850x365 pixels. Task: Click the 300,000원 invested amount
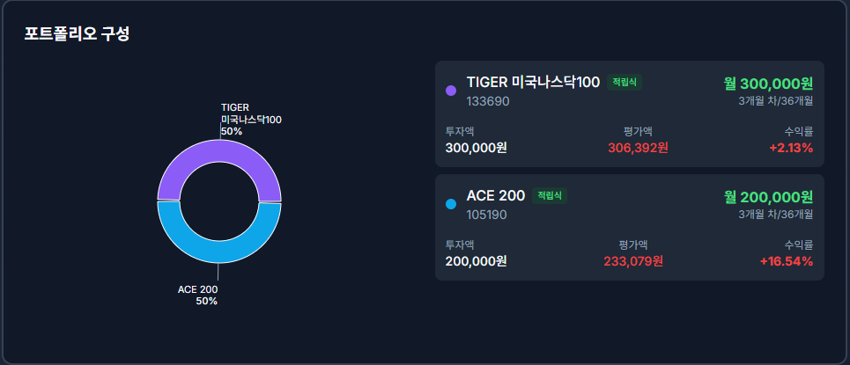[x=476, y=148]
